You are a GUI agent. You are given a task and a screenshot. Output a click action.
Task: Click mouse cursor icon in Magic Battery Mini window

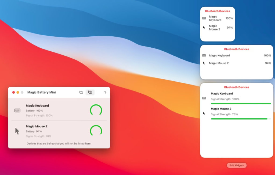coord(17,131)
